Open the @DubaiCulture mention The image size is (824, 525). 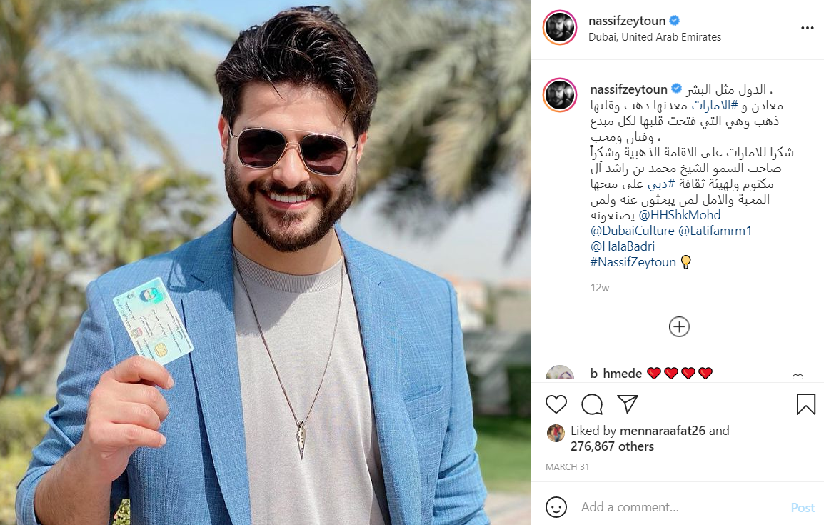pyautogui.click(x=632, y=231)
